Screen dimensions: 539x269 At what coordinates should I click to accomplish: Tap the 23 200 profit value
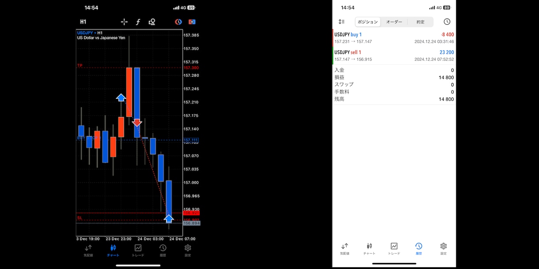[x=447, y=52]
